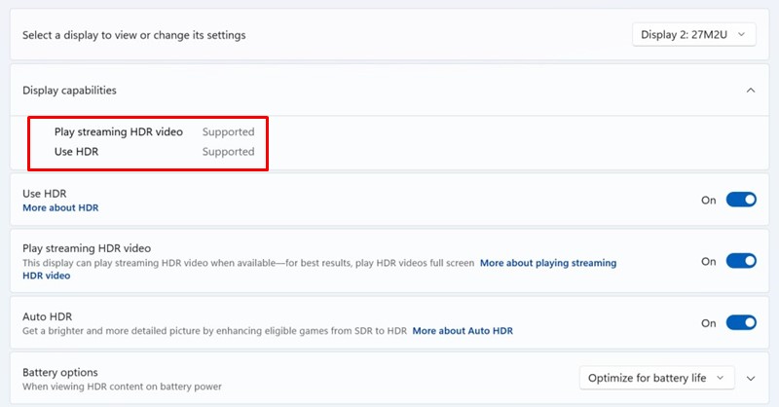Click the More about Auto HDR link
The width and height of the screenshot is (779, 407).
[463, 331]
